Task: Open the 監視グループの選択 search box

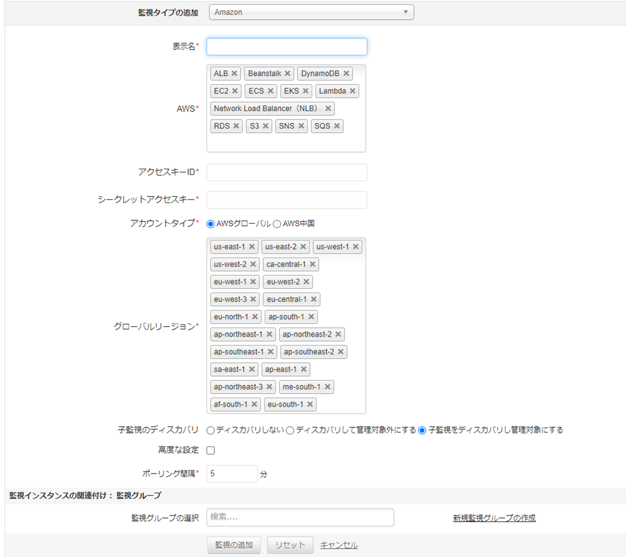Action: (x=300, y=517)
